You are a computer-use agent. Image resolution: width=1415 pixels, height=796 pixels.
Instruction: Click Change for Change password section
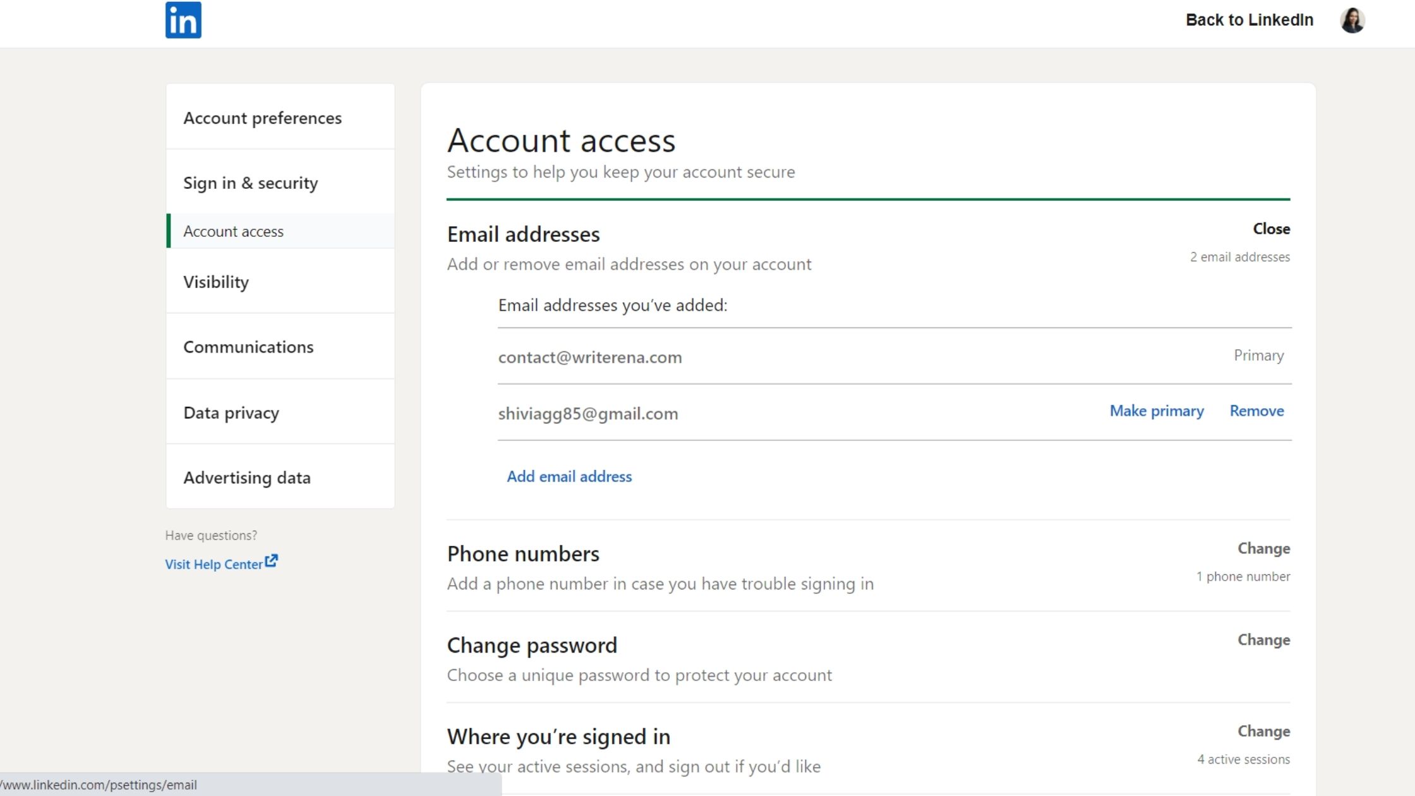pyautogui.click(x=1263, y=639)
